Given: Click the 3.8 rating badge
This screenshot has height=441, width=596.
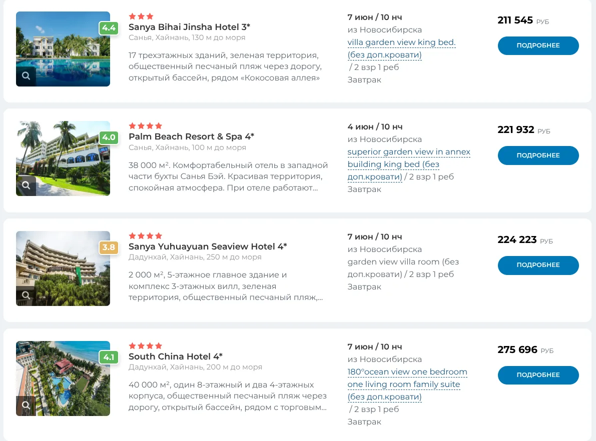Looking at the screenshot, I should [x=109, y=247].
